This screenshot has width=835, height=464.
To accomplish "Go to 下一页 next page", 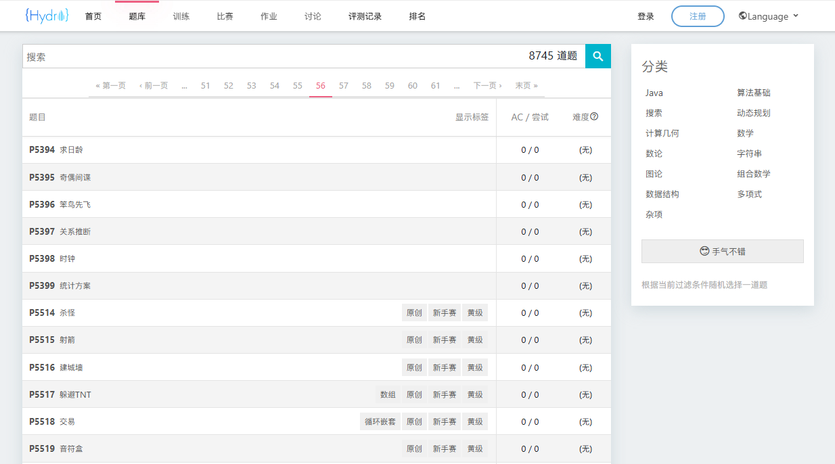I will 487,85.
